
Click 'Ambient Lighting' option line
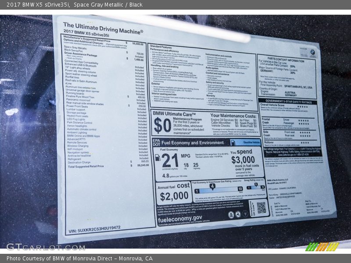click(x=77, y=132)
